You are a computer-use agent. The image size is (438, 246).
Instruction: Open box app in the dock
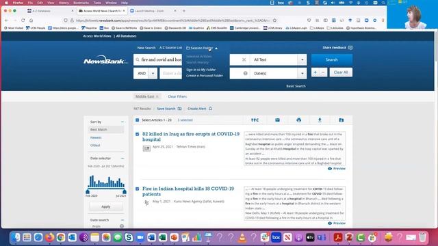[x=276, y=237]
